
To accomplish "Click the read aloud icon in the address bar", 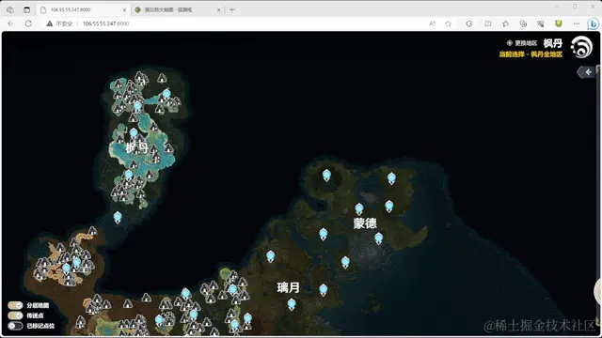I will coord(433,23).
